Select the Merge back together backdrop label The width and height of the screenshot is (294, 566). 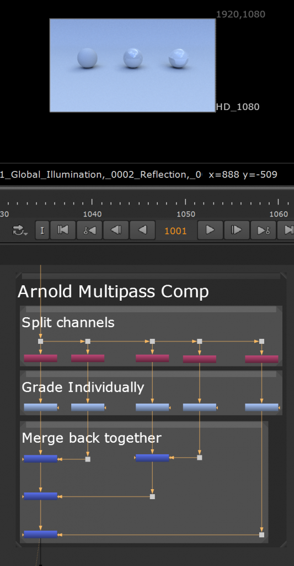92,438
